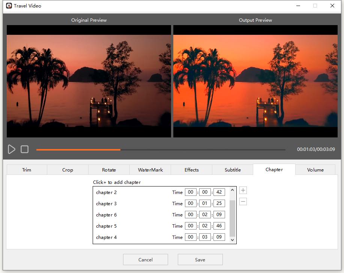Edit the seconds field of chapter 2

[x=219, y=192]
